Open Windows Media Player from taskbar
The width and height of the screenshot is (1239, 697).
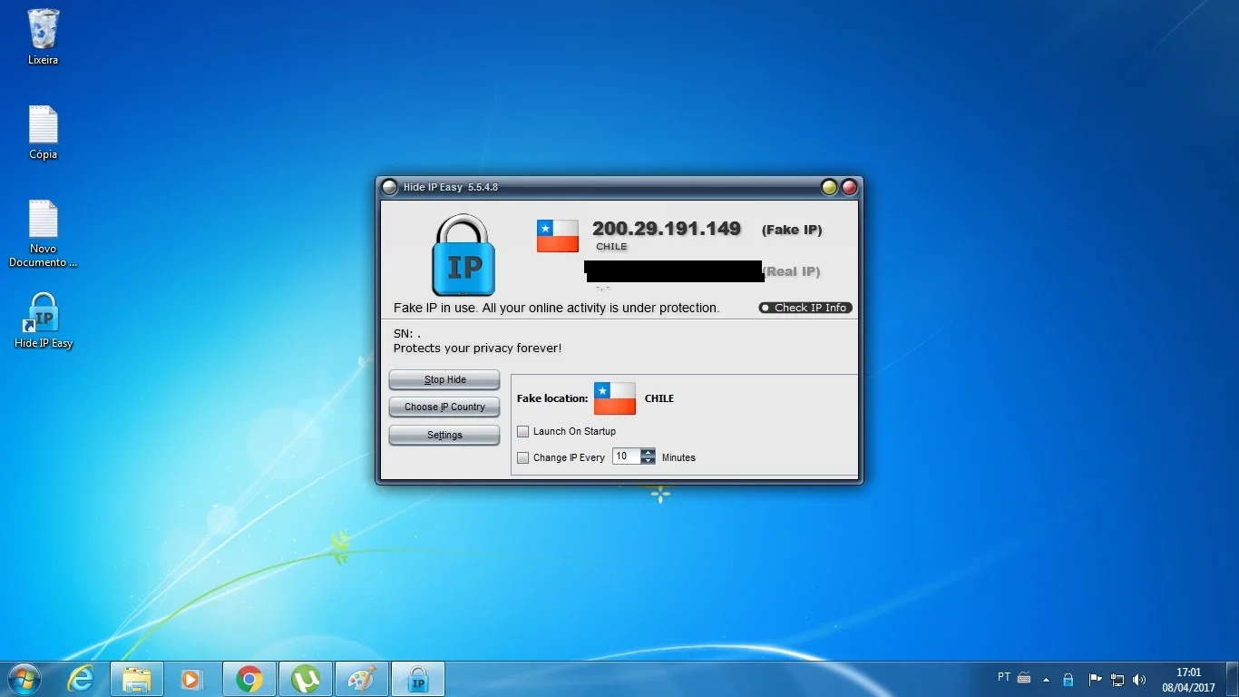191,679
